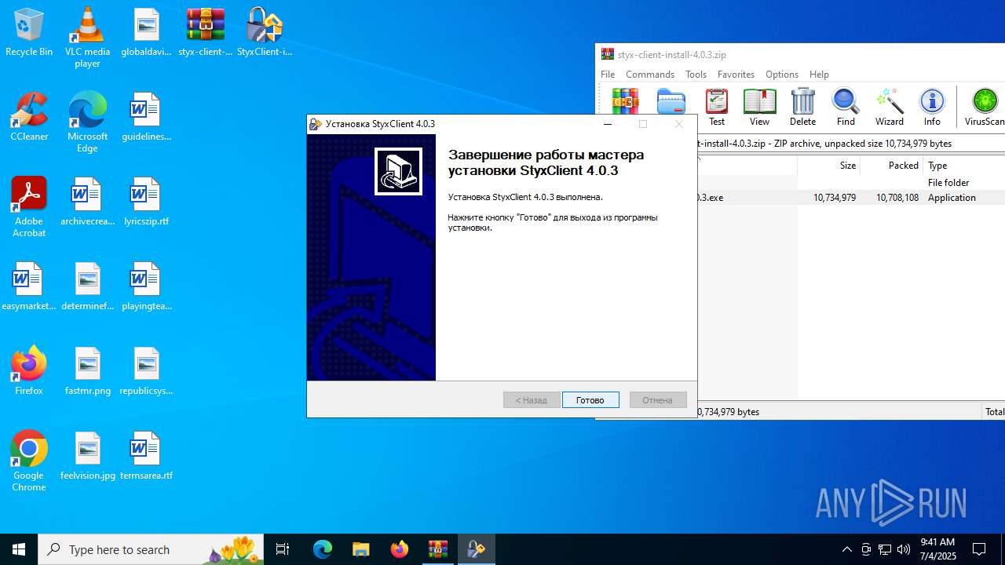
Task: Click WinRAR Test toolbar icon
Action: 717,108
